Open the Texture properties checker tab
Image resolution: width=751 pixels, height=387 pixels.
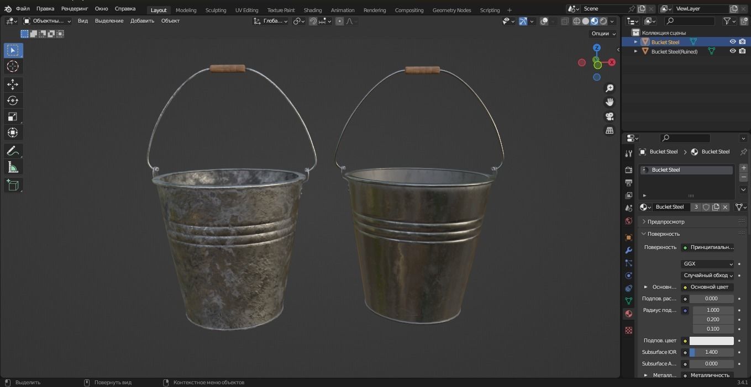[x=628, y=330]
